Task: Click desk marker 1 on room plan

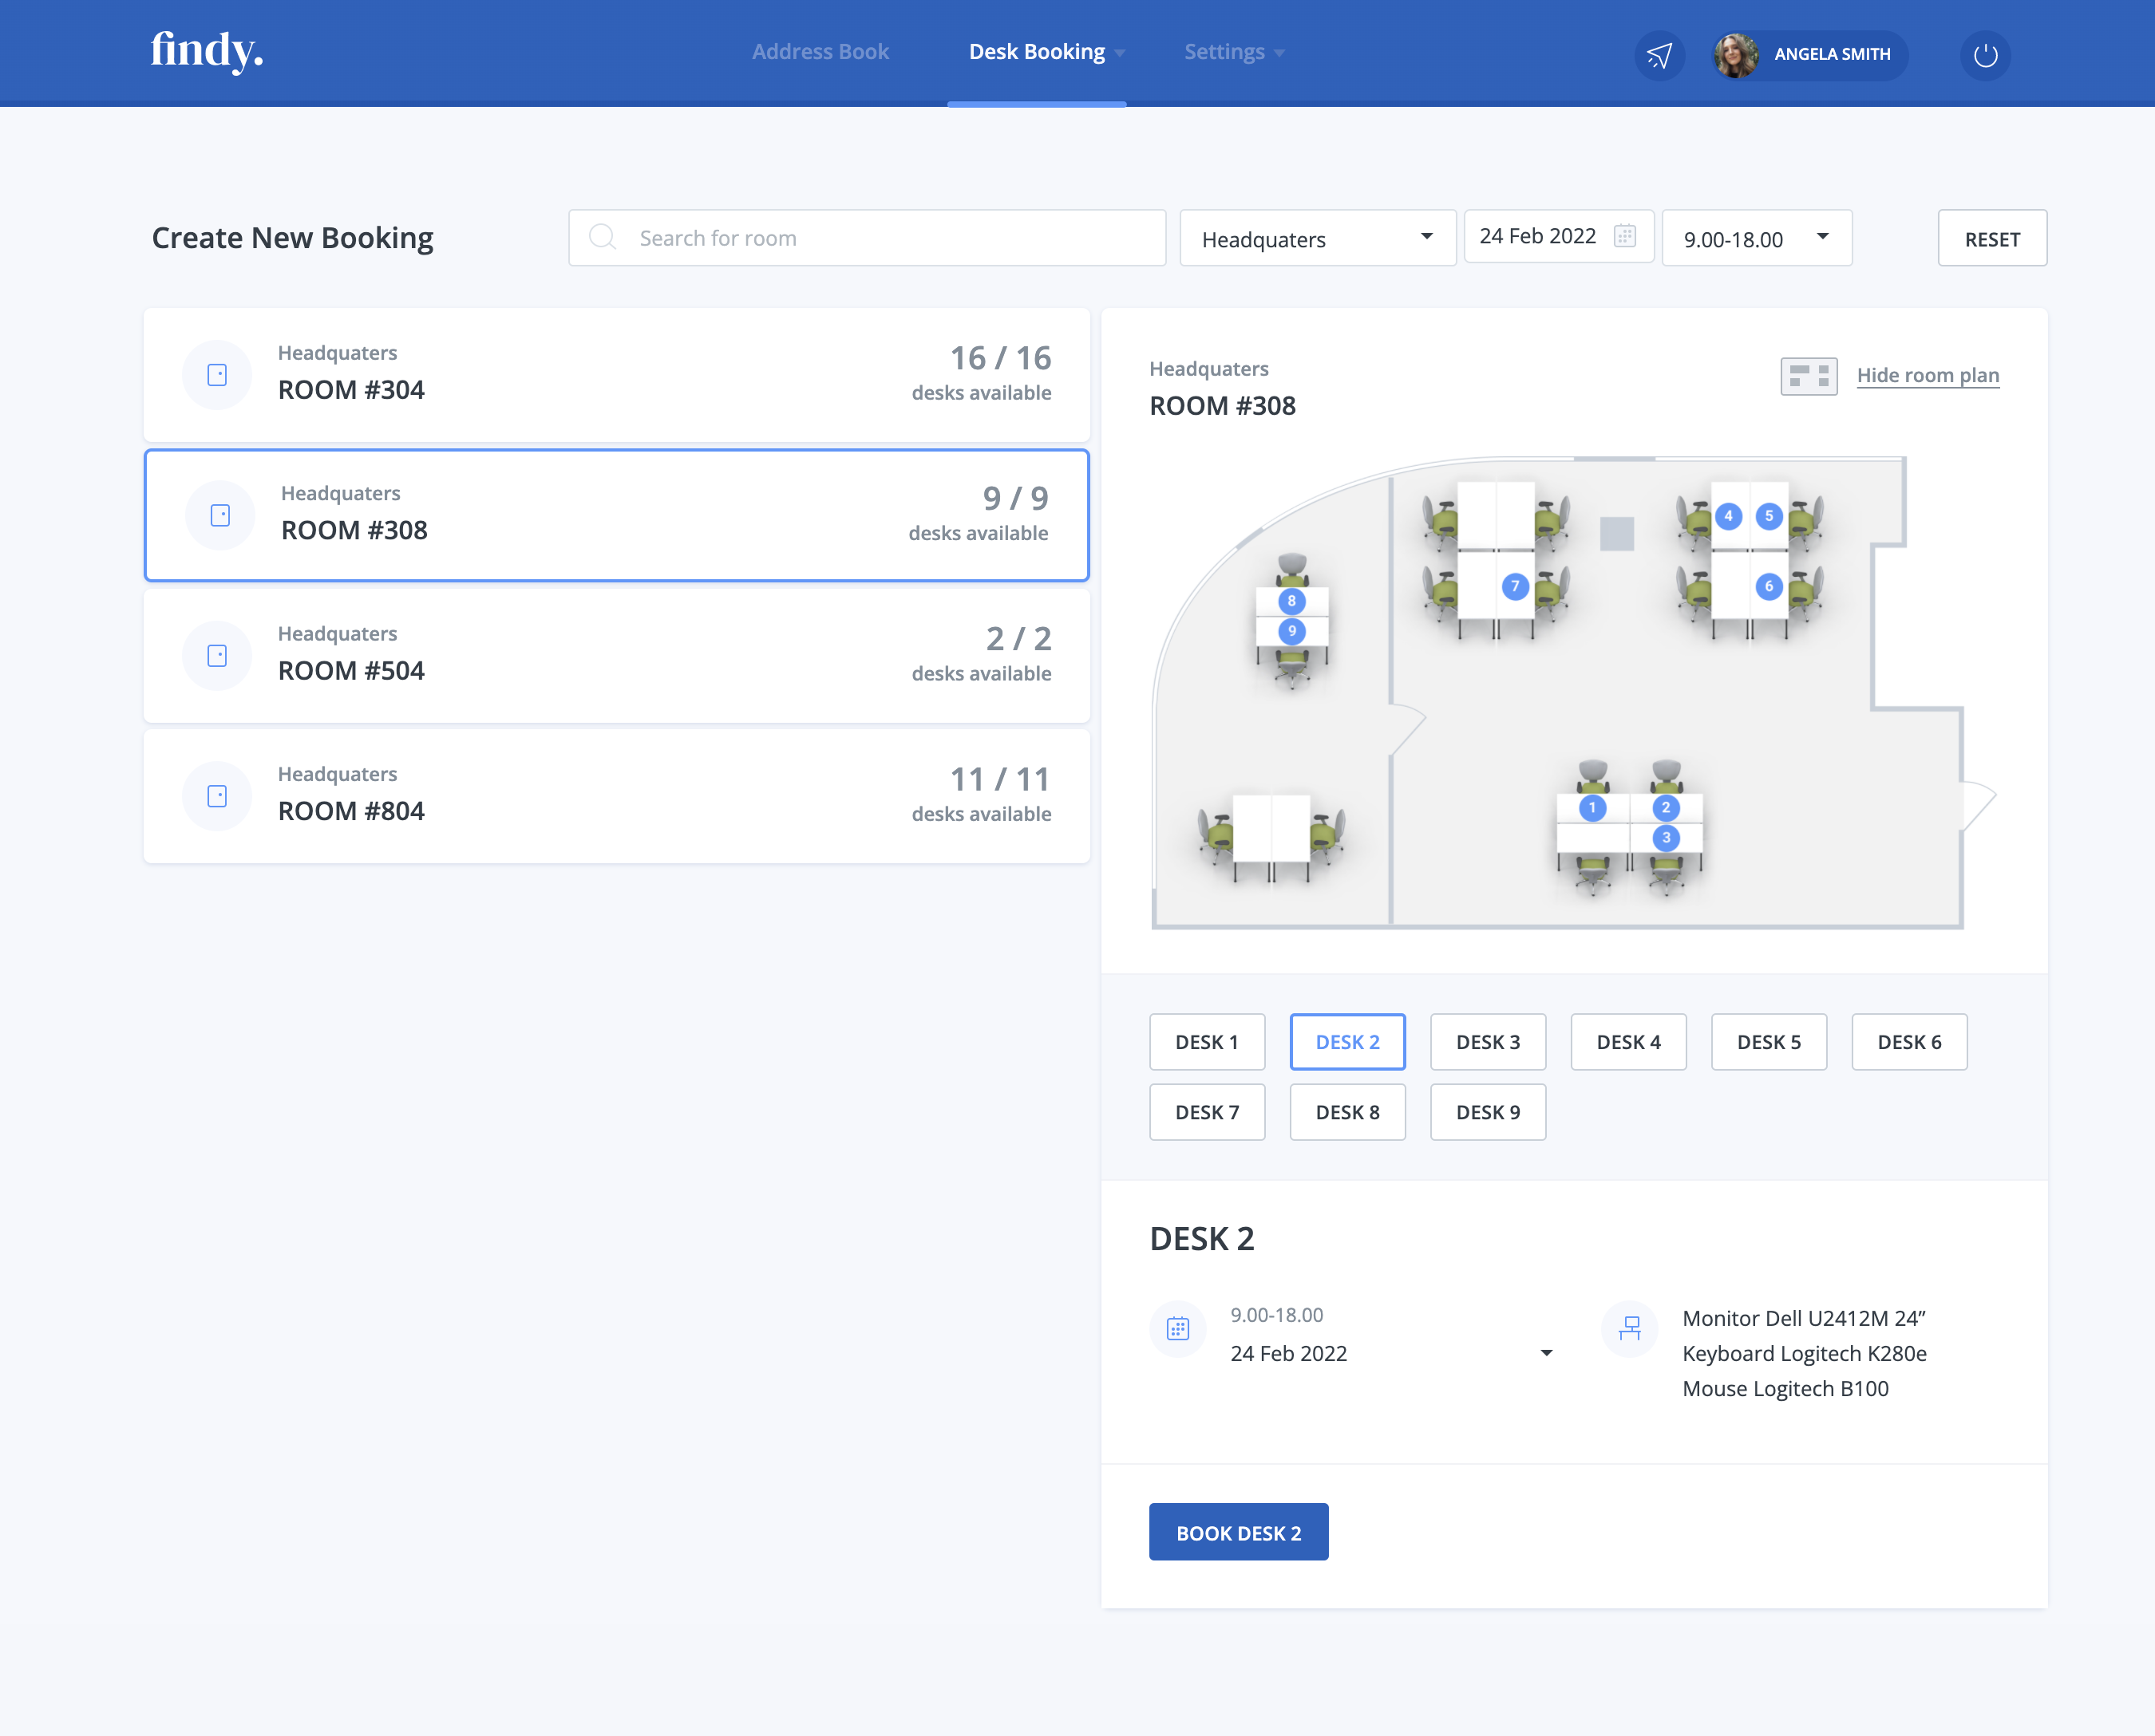Action: (1592, 808)
